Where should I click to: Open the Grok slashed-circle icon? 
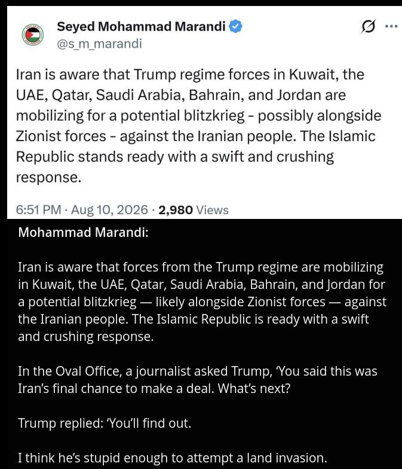click(368, 26)
